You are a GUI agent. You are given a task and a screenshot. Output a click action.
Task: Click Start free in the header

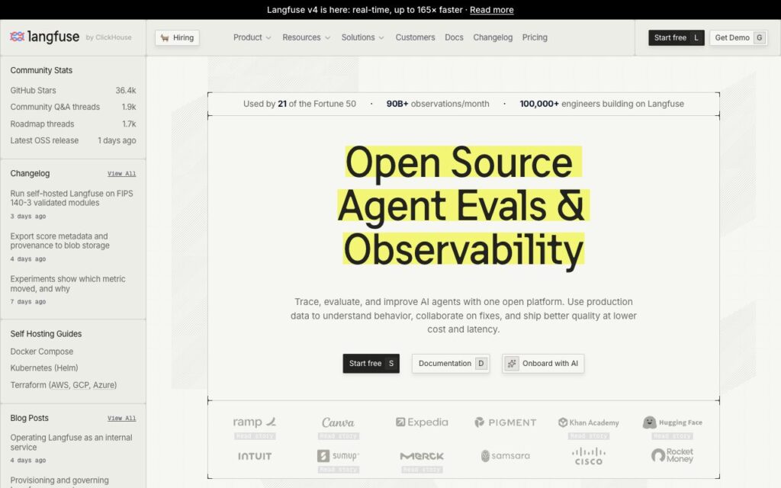[677, 38]
